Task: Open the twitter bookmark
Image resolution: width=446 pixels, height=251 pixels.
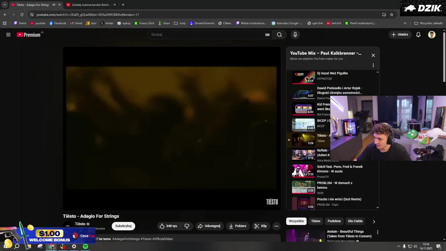Action: (x=107, y=23)
